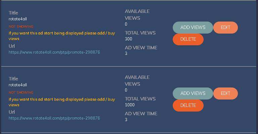258x134 pixels.
Task: Click the Ad View Time label of the 300-views ad
Action: pyautogui.click(x=141, y=48)
